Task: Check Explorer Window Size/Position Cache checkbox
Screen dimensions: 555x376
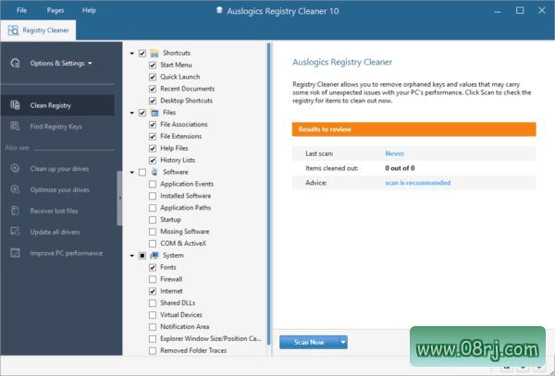Action: (153, 339)
